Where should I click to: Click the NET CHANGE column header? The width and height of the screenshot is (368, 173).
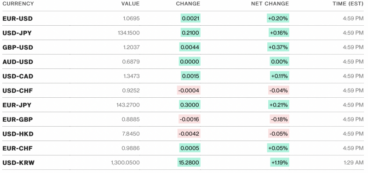[x=270, y=4]
